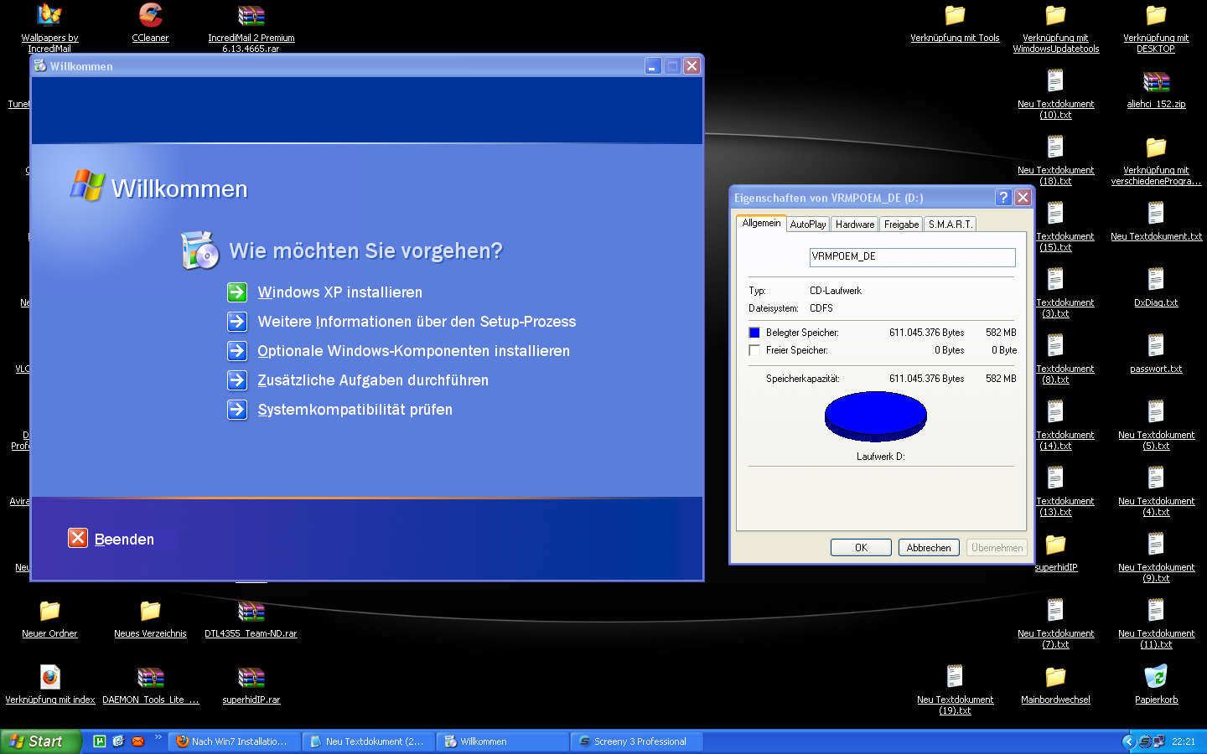
Task: Click the red X icon beside Beenden
Action: click(x=78, y=538)
